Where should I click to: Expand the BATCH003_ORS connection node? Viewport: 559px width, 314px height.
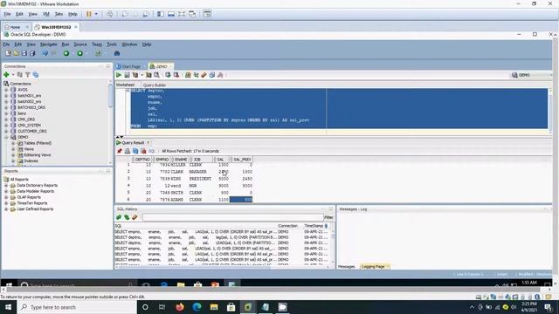6,107
